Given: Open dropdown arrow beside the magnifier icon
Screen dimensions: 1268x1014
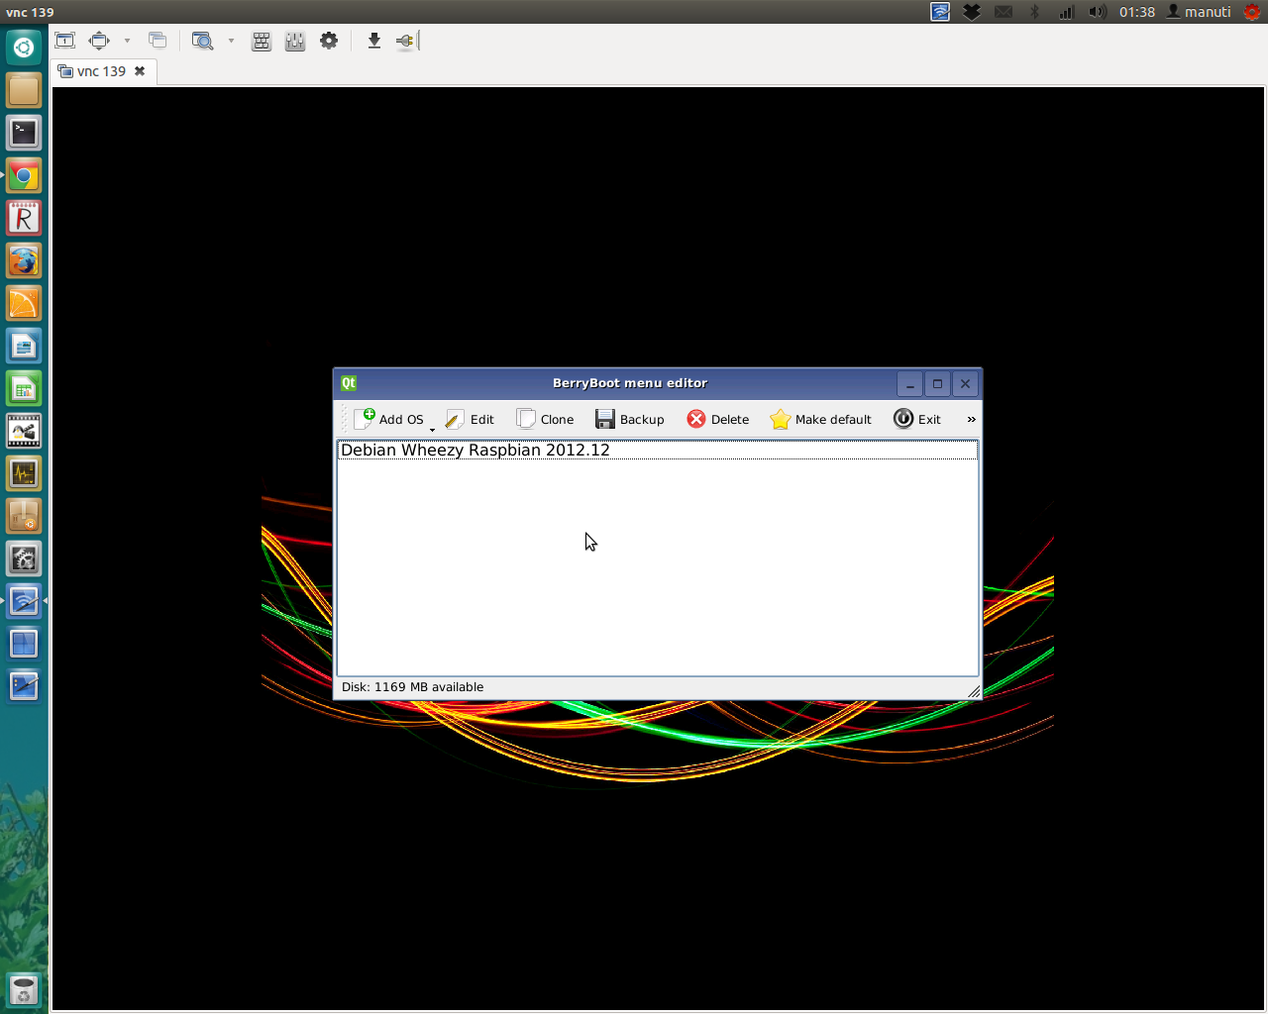Looking at the screenshot, I should click(x=231, y=41).
